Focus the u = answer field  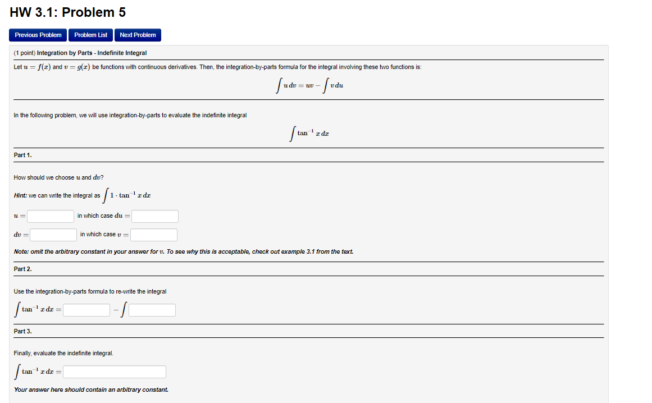pos(51,216)
